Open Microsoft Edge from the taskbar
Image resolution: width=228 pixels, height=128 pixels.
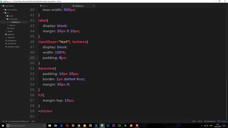tap(61, 126)
